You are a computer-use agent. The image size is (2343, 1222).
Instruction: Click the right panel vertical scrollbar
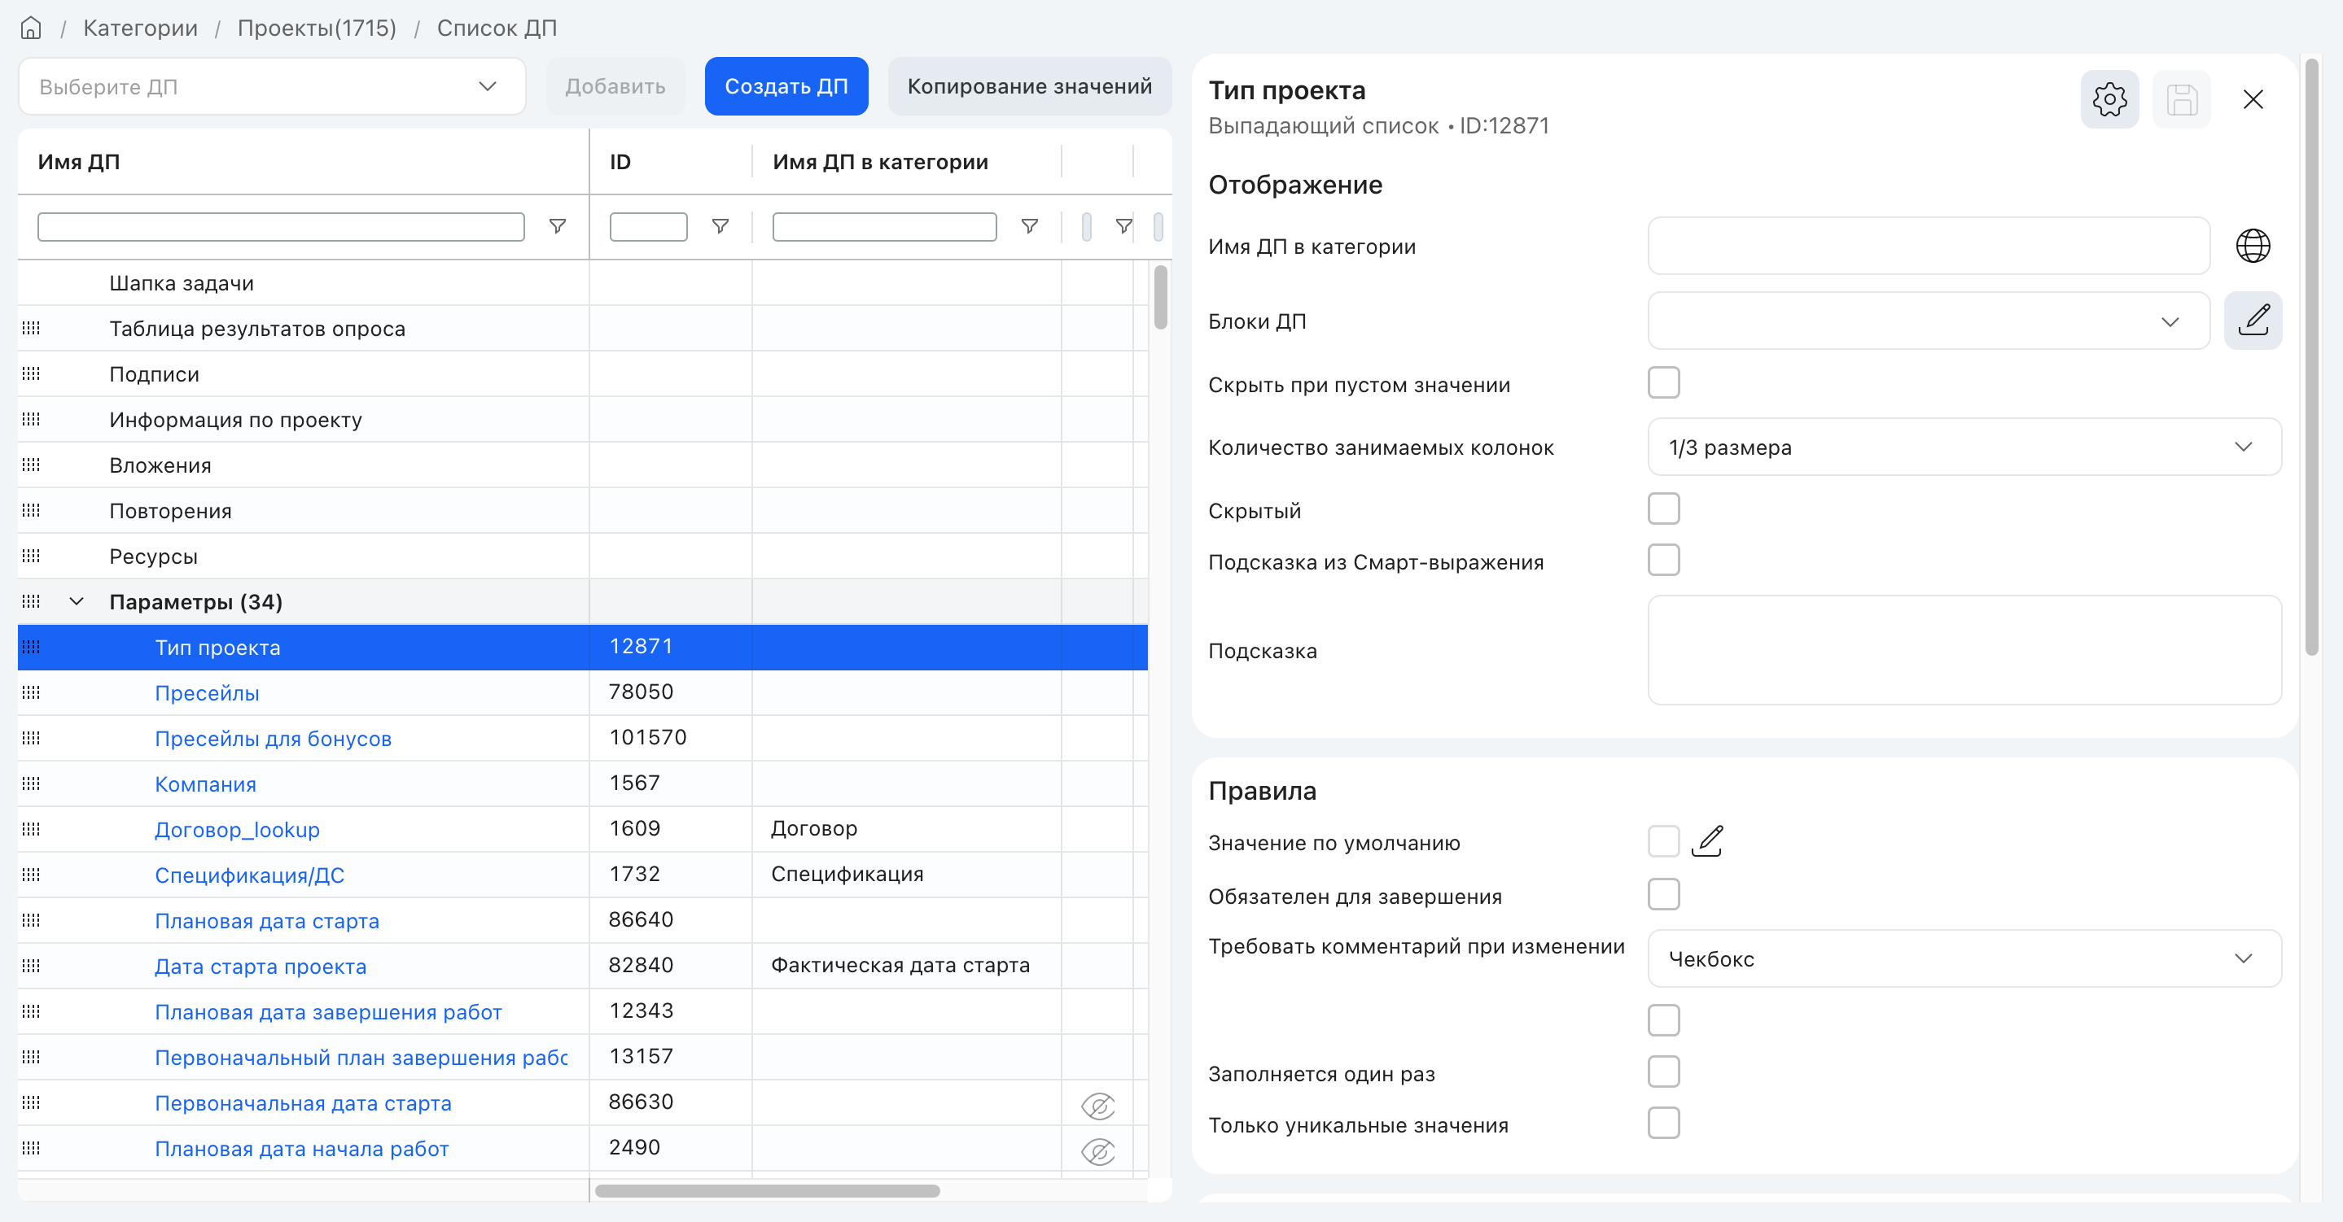click(x=2311, y=356)
